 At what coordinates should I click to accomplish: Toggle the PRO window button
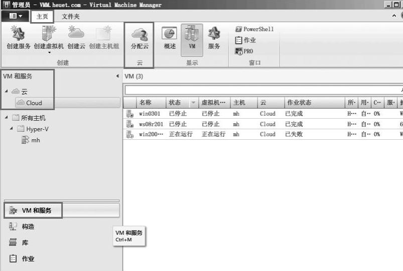click(x=244, y=51)
